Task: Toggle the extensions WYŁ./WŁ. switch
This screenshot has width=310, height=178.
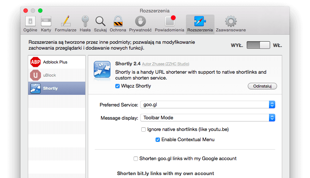Action: coord(258,45)
